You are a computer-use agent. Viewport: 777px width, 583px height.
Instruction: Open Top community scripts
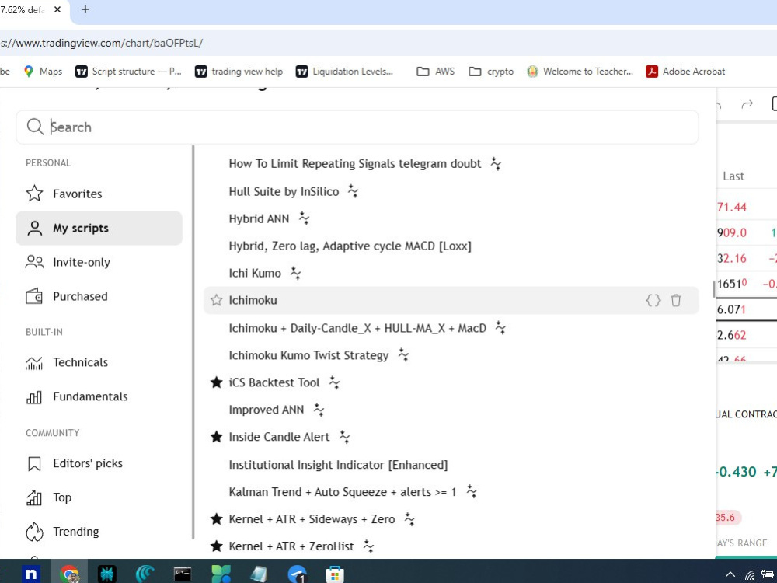(x=99, y=497)
